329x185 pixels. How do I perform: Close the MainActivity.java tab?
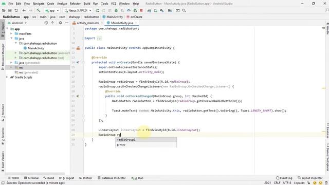pyautogui.click(x=136, y=23)
